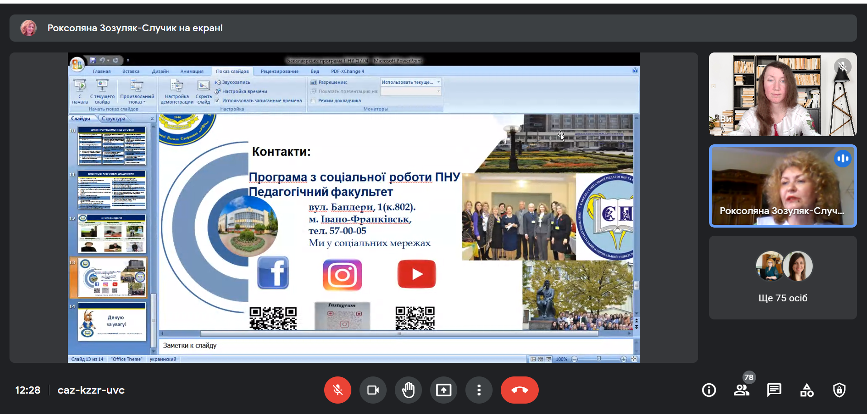Click the Present now screen-share icon
The height and width of the screenshot is (414, 867).
[443, 390]
